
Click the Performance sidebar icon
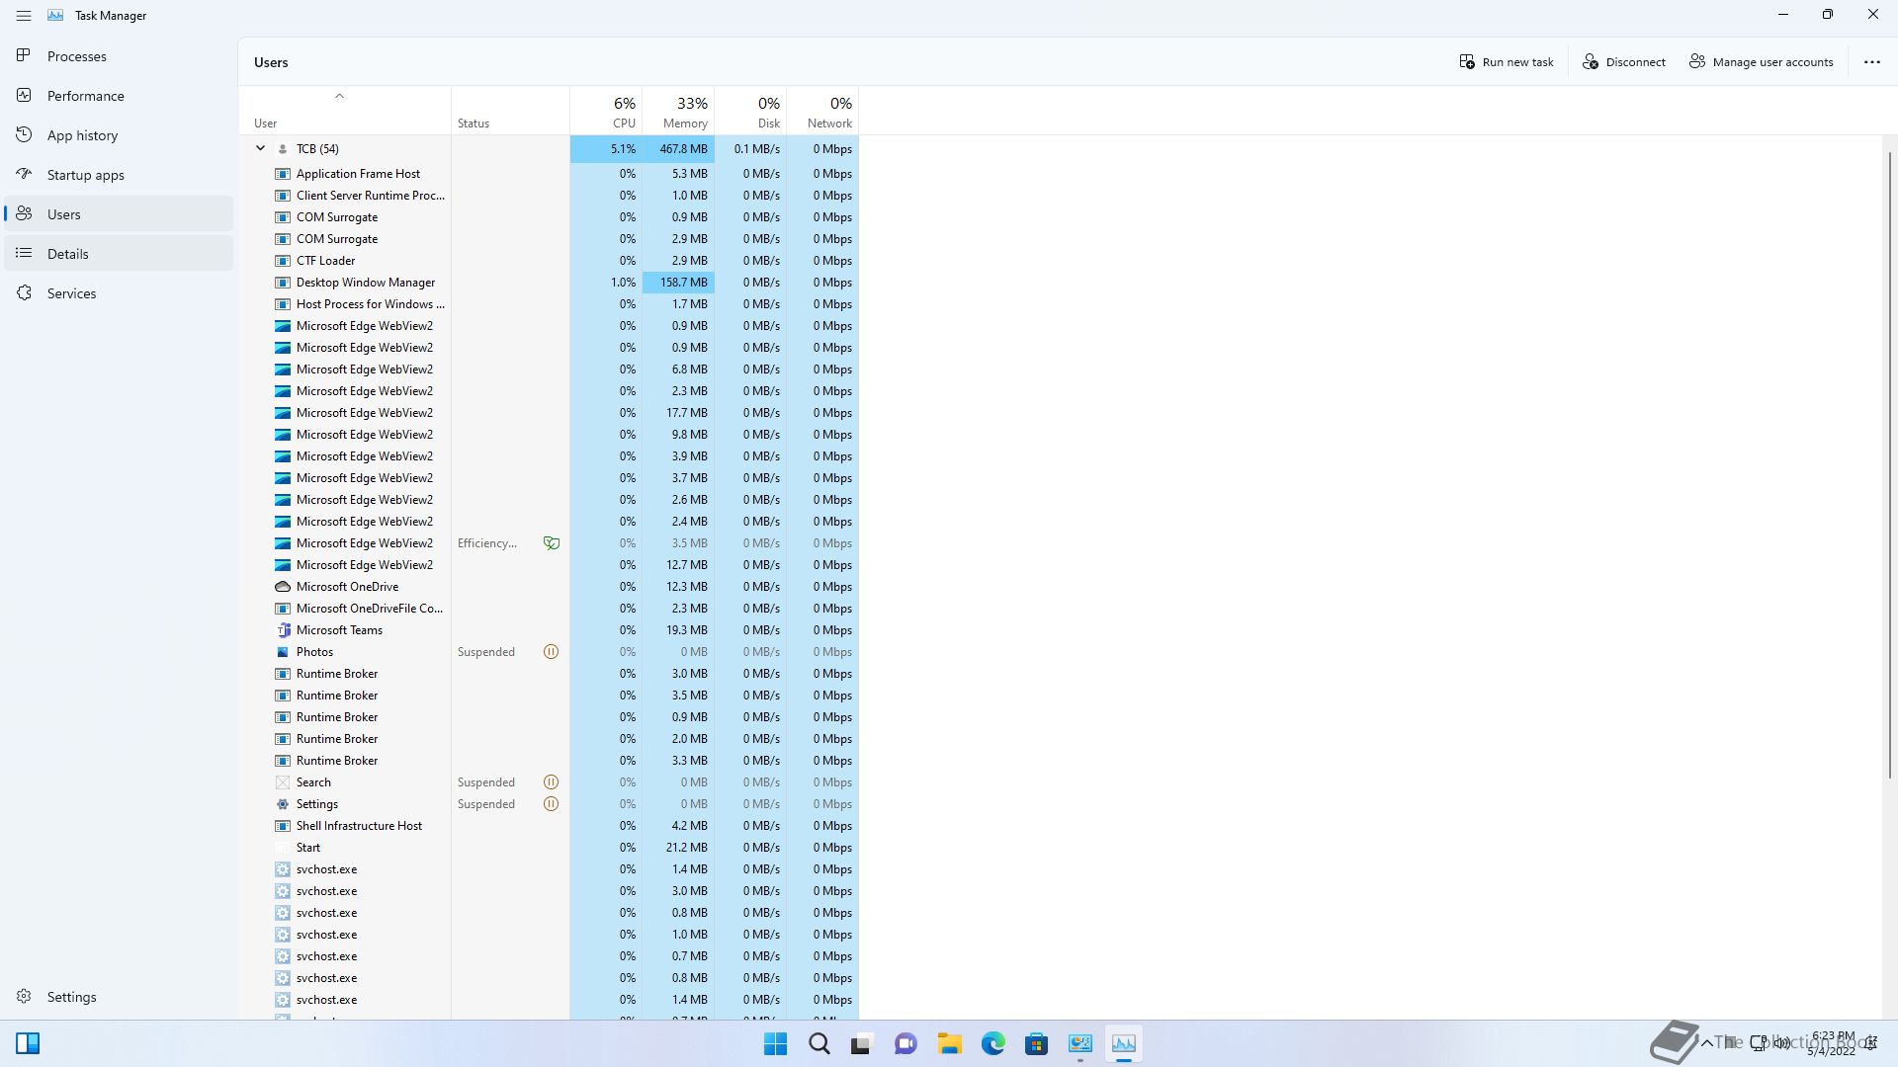[24, 96]
